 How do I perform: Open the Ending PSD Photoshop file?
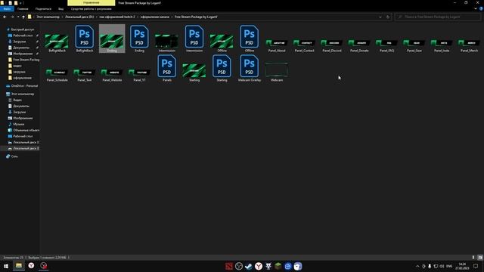(x=139, y=39)
